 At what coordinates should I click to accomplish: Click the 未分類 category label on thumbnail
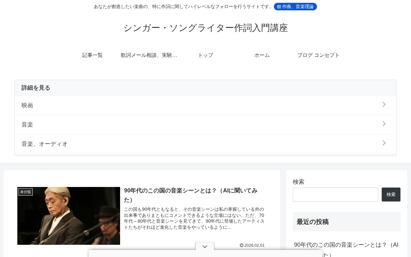[25, 192]
